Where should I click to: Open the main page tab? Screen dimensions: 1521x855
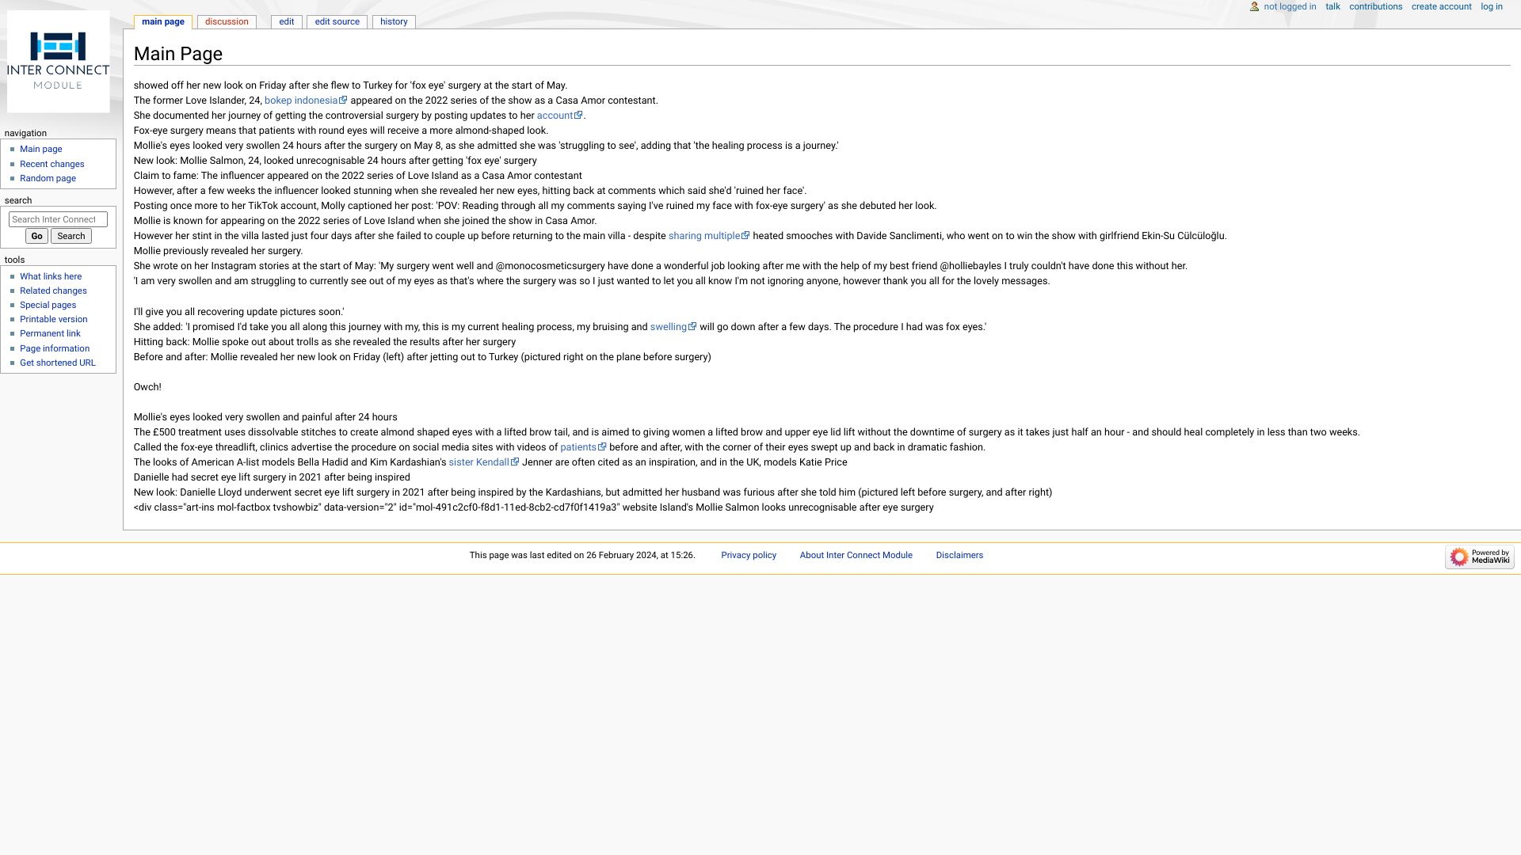point(163,22)
